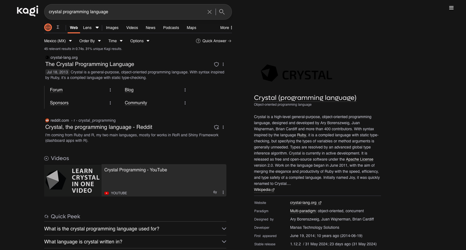The height and width of the screenshot is (250, 466).
Task: Click the magnifying glass search icon
Action: pyautogui.click(x=222, y=12)
